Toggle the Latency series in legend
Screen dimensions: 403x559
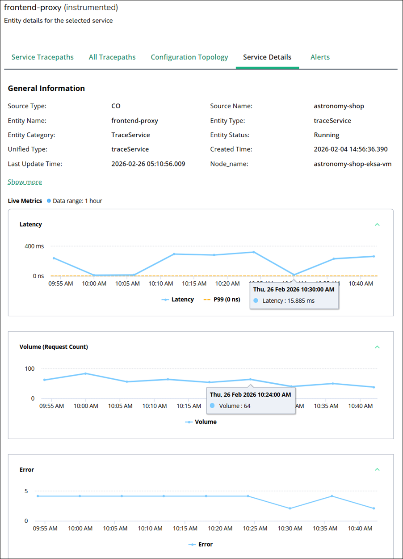[x=178, y=300]
